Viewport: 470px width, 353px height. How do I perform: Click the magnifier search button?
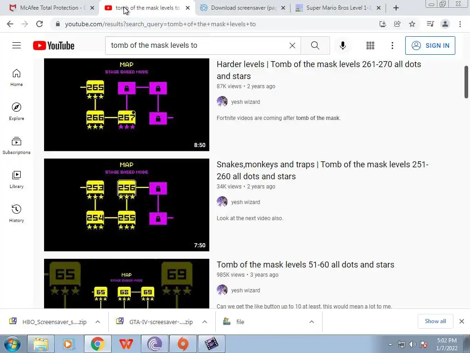(315, 46)
